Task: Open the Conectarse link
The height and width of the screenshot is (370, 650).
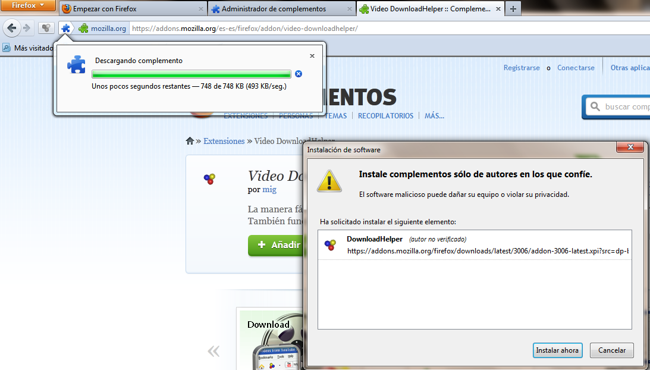Action: click(x=576, y=68)
